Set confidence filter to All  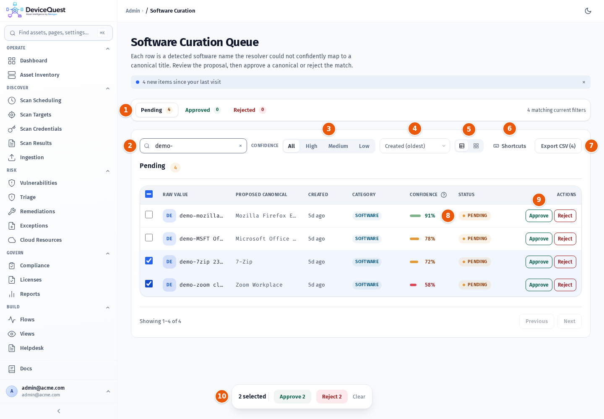pyautogui.click(x=292, y=146)
